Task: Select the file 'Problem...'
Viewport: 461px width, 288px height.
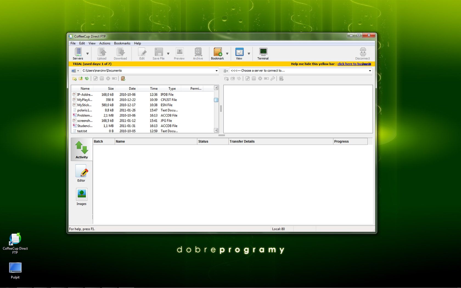Action: (x=85, y=115)
